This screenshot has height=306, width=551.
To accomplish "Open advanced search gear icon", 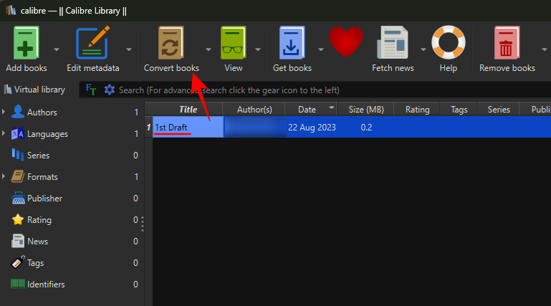I will (x=110, y=90).
